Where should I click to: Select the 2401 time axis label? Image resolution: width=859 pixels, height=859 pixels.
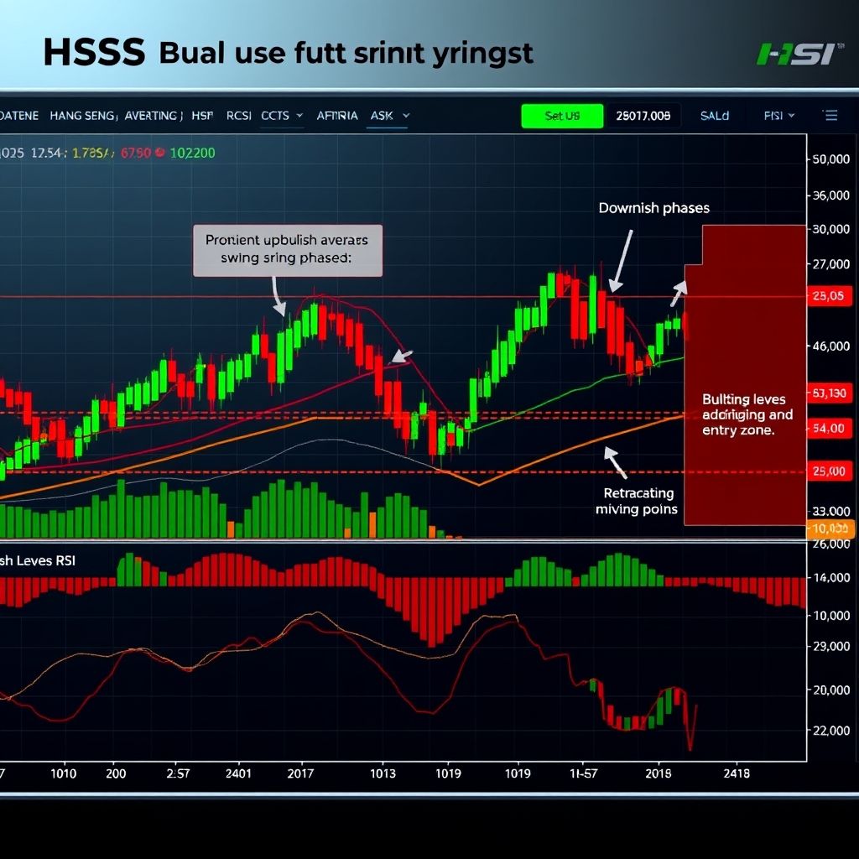pos(238,773)
